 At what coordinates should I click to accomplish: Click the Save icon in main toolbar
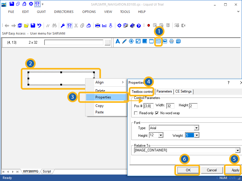(33, 26)
